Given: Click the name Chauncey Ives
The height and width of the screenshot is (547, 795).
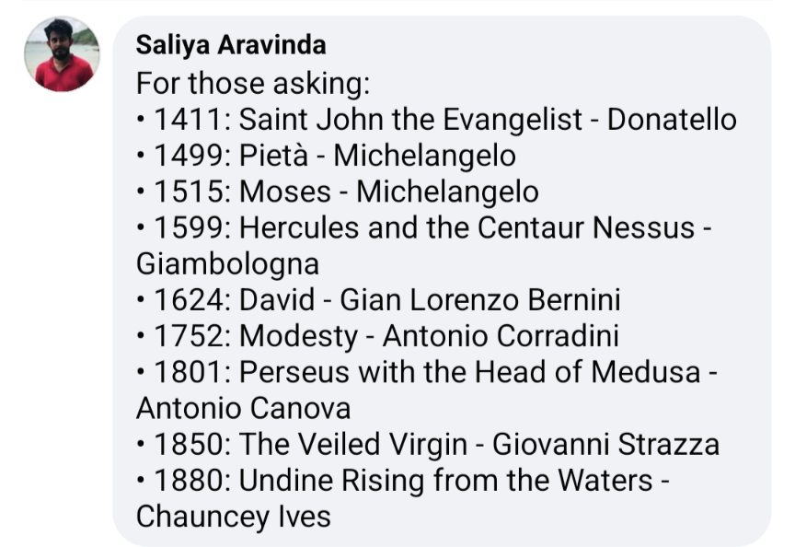Looking at the screenshot, I should point(233,517).
